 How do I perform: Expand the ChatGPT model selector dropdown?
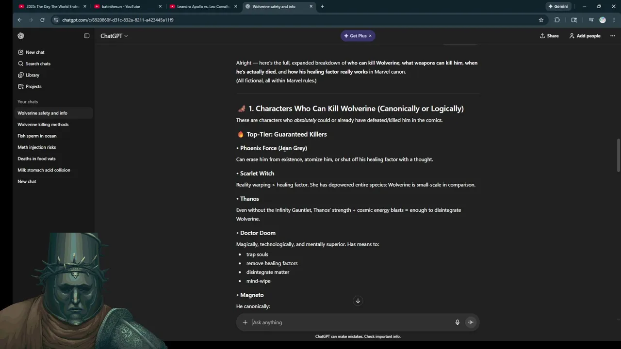click(x=114, y=36)
